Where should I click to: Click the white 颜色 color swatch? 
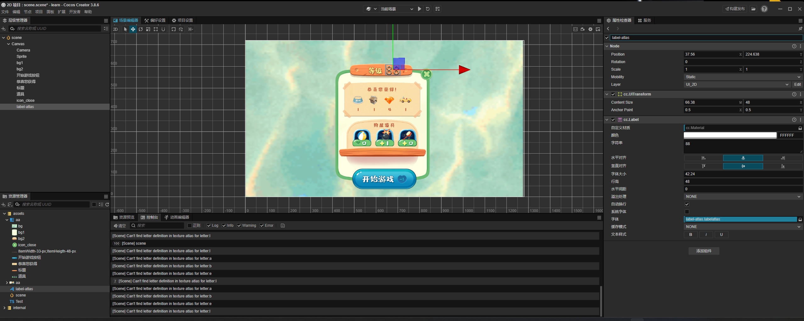point(730,135)
